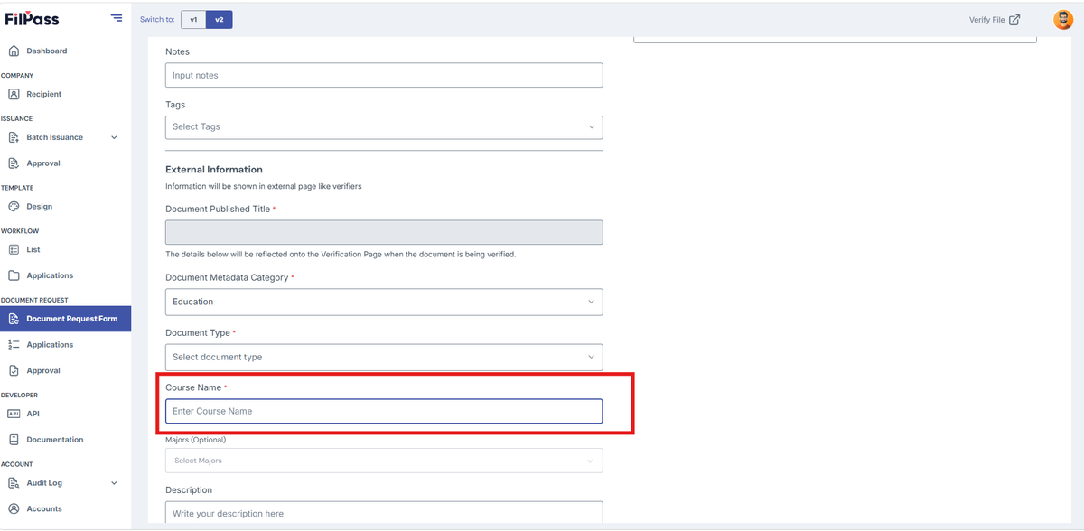Screen dimensions: 1084x531
Task: Click the FilPass logo
Action: tap(33, 18)
